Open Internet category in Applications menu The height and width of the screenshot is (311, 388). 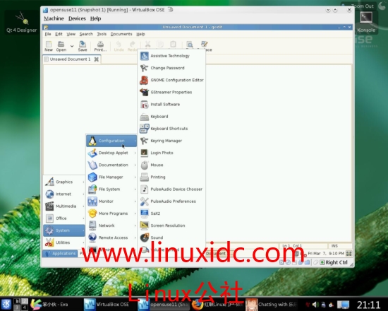(x=64, y=194)
